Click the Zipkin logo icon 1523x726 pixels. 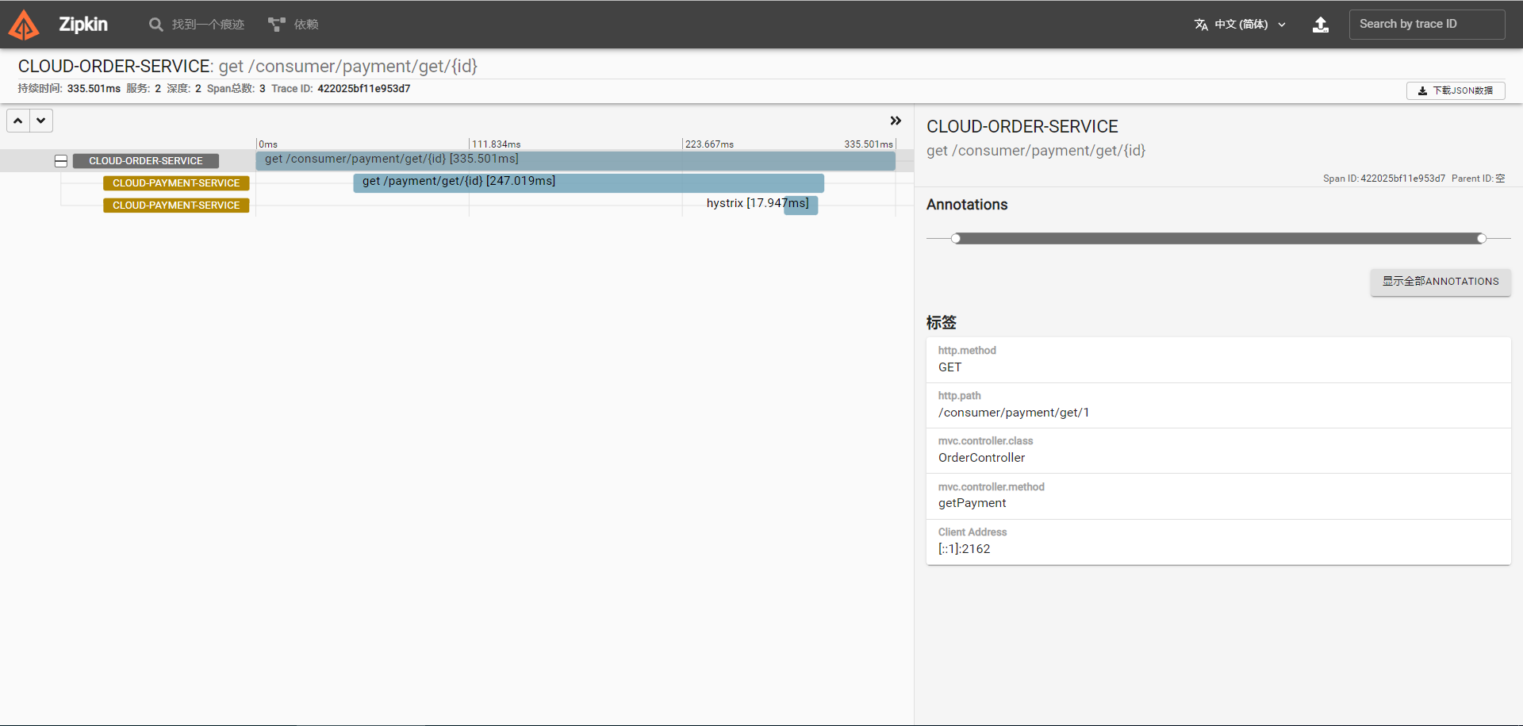pyautogui.click(x=24, y=25)
